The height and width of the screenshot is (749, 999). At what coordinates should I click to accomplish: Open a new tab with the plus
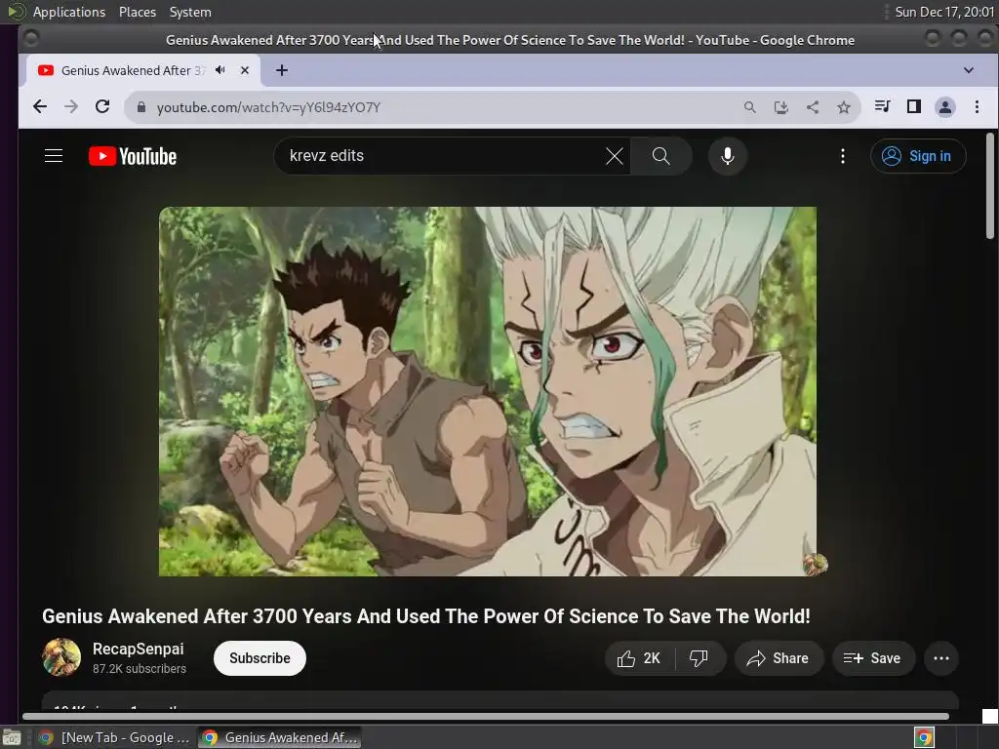tap(282, 70)
